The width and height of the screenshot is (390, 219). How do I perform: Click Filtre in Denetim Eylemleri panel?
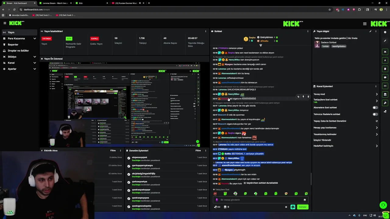pyautogui.click(x=198, y=151)
